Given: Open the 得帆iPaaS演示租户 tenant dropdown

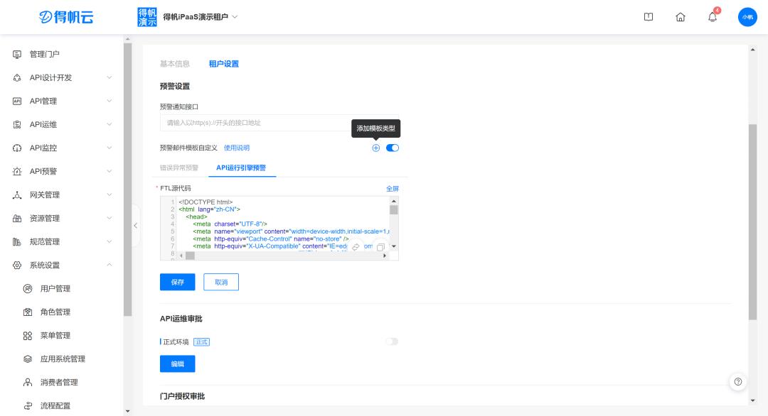Looking at the screenshot, I should pyautogui.click(x=200, y=17).
